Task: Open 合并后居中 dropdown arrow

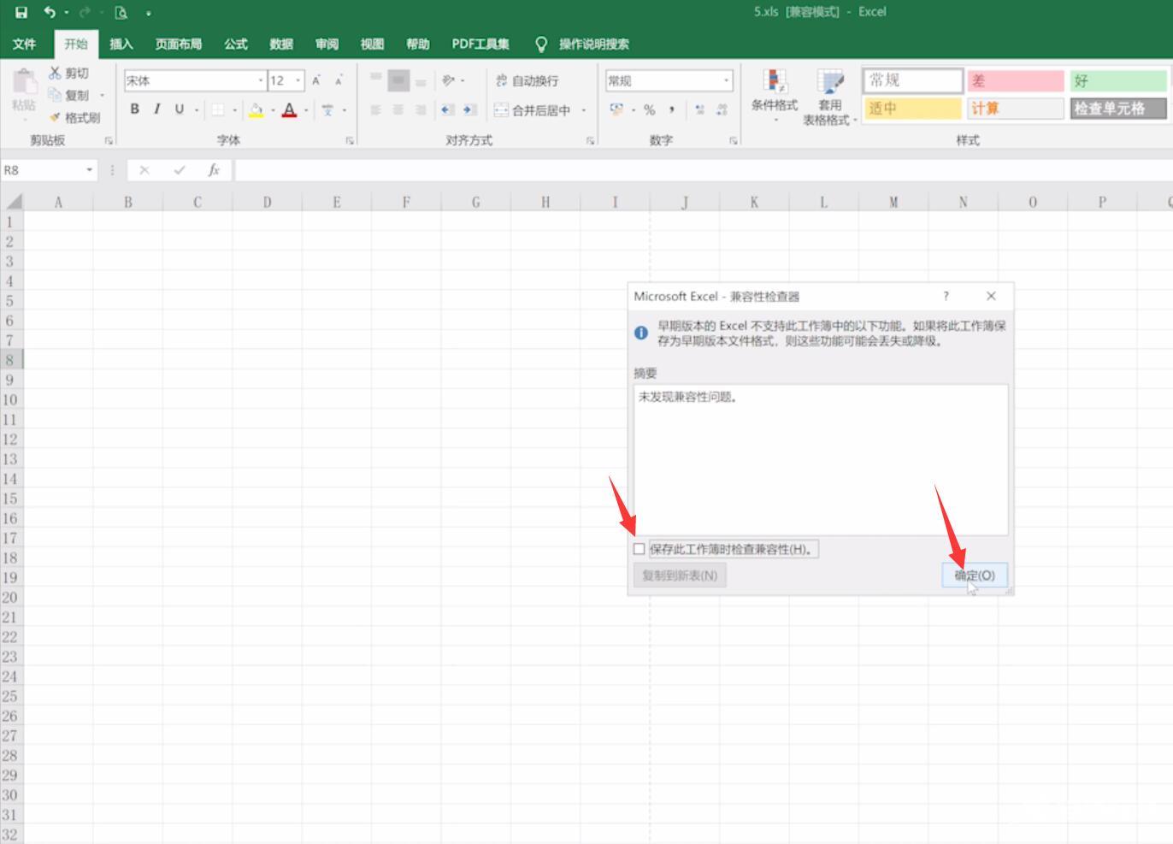Action: pos(584,110)
